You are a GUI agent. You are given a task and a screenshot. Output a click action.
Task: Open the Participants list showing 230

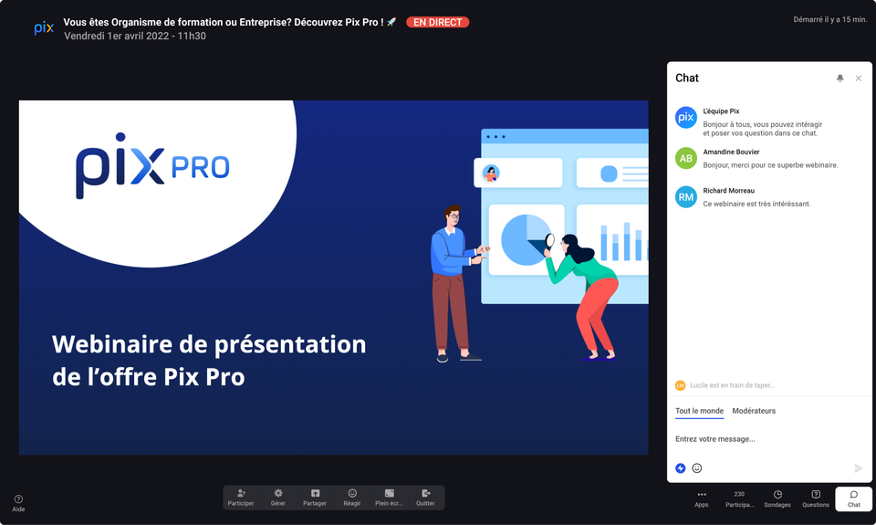[740, 499]
